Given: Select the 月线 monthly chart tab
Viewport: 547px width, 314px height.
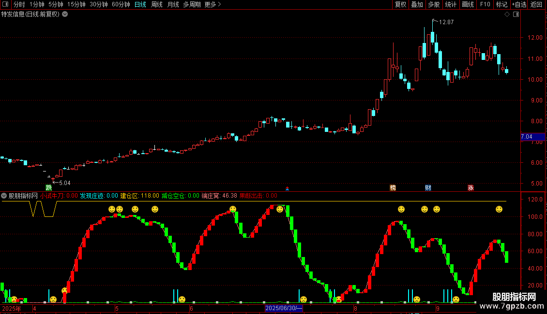Looking at the screenshot, I should (173, 4).
